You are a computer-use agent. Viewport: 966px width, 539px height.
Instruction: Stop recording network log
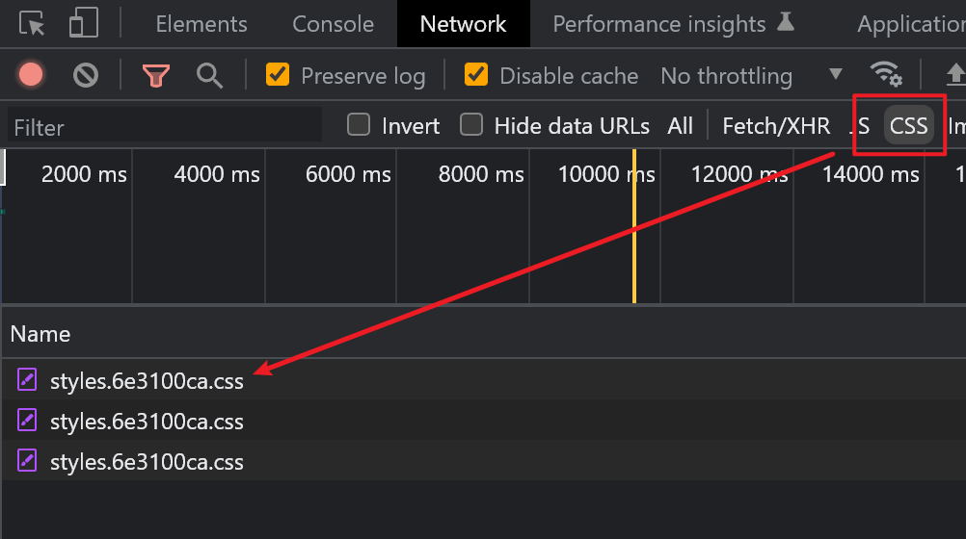31,75
